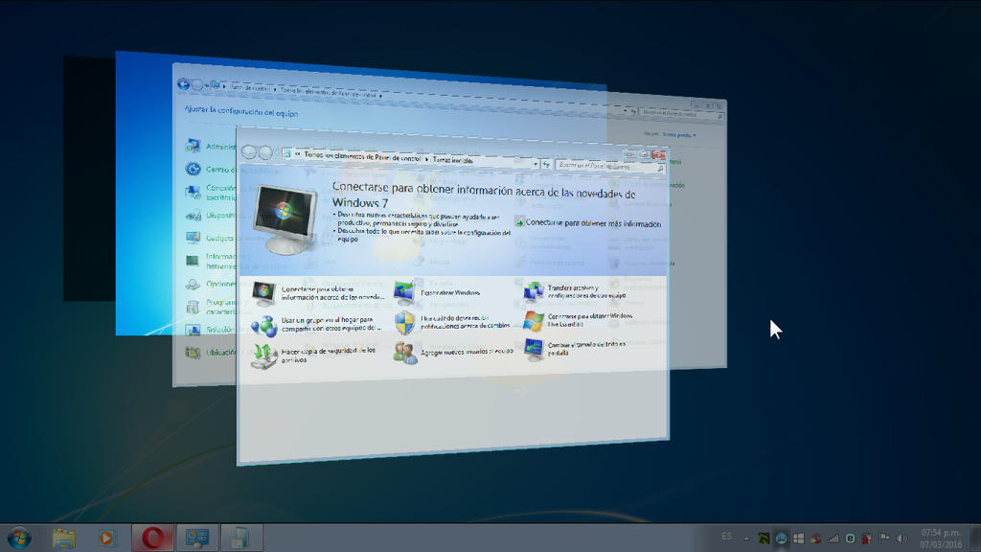Select the Todos los elementos de Panel de control breadcrumb

(x=362, y=156)
